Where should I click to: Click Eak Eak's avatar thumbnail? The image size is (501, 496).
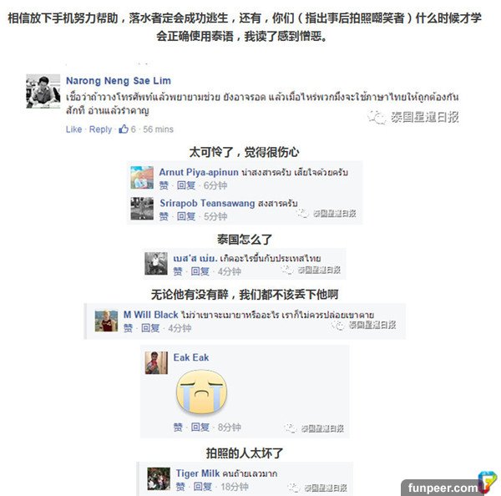click(x=156, y=362)
